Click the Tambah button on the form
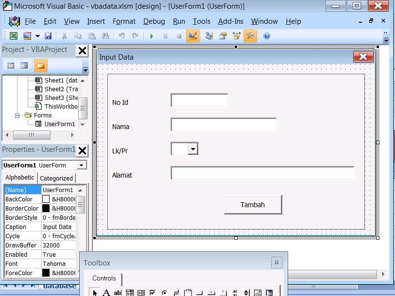This screenshot has width=395, height=296. click(252, 204)
